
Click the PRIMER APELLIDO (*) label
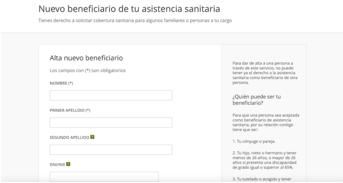pos(70,110)
